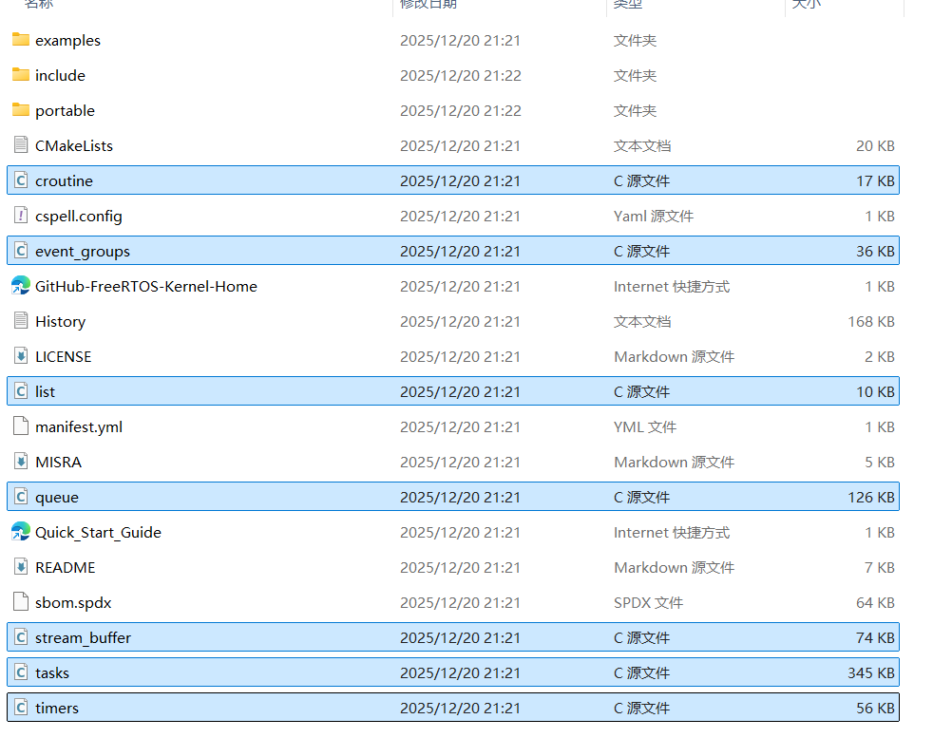Click the Yaml 源文件 type of cspell.config
The height and width of the screenshot is (738, 952).
coord(654,216)
